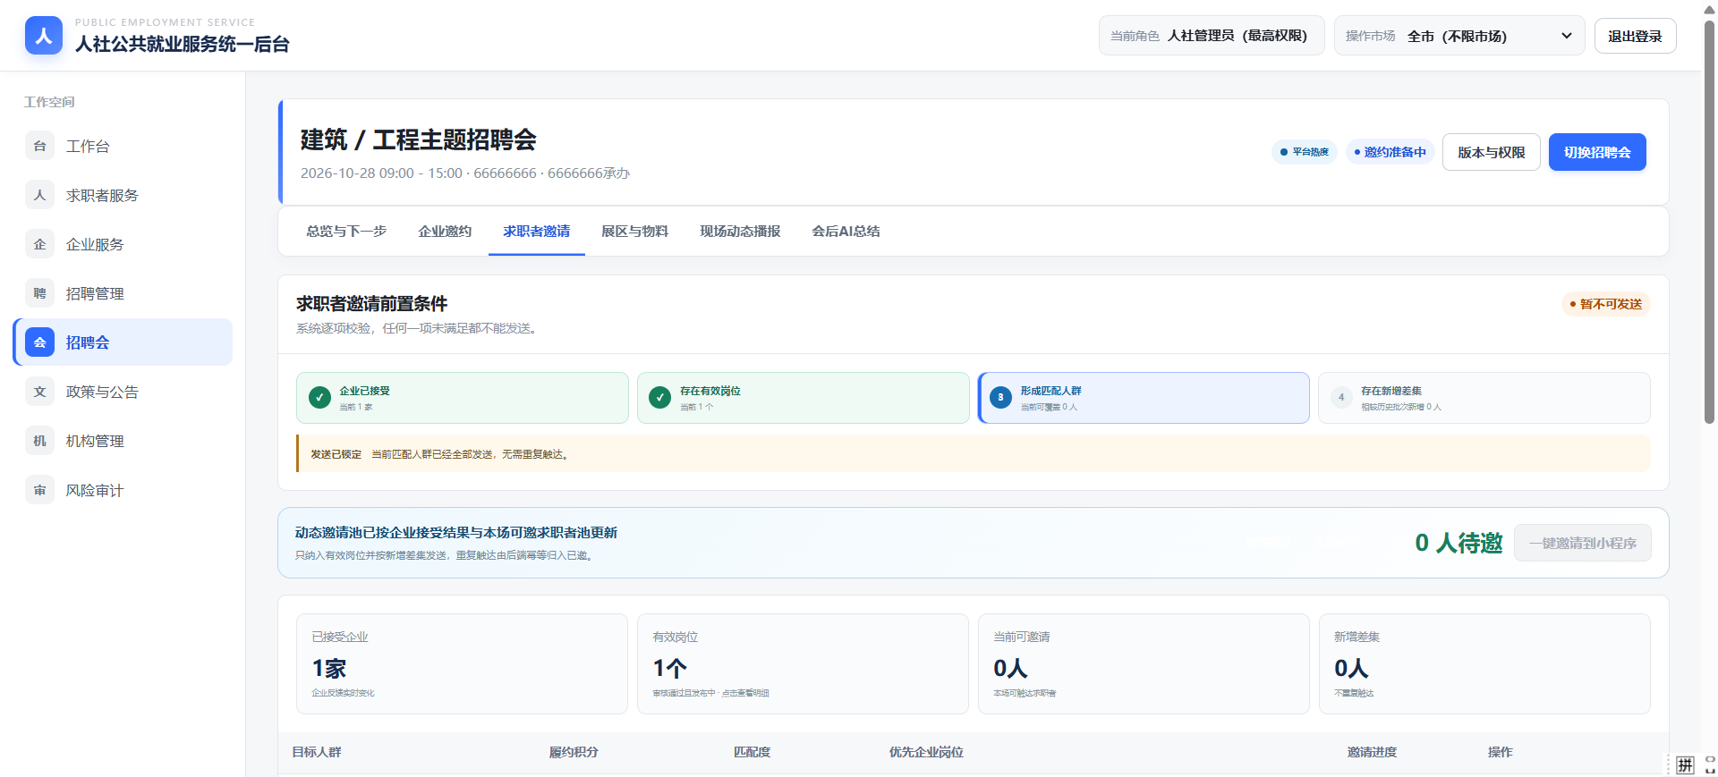Click the 目标人群 column header
This screenshot has height=777, width=1718.
click(317, 753)
